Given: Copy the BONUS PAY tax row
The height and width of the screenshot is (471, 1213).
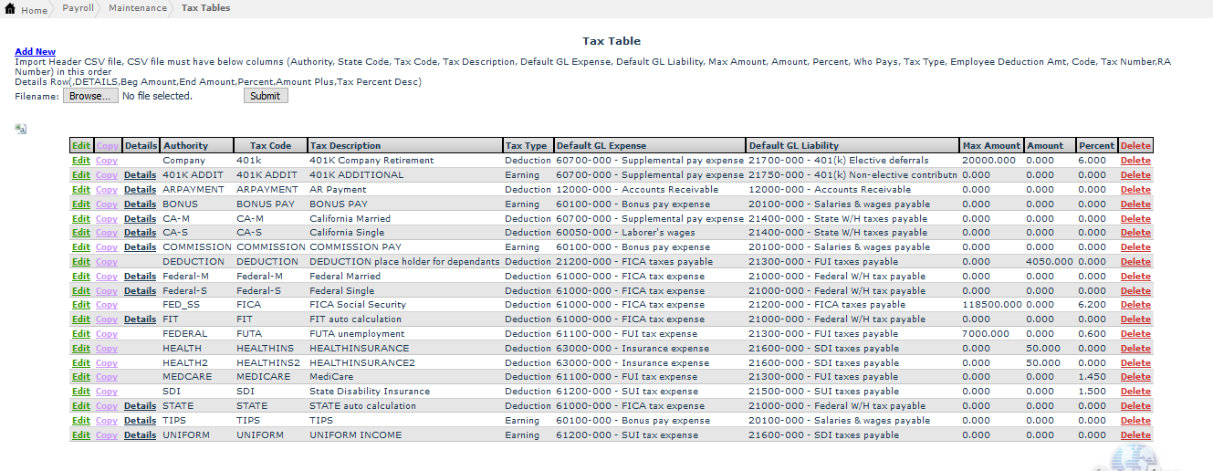Looking at the screenshot, I should point(107,204).
